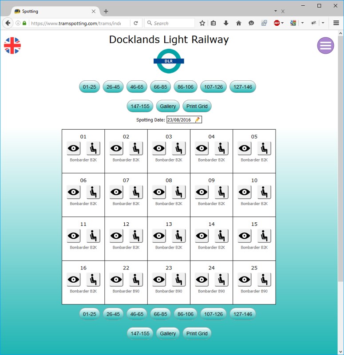Open the downloads arrow icon
Screen dimensions: 344x355
click(226, 23)
